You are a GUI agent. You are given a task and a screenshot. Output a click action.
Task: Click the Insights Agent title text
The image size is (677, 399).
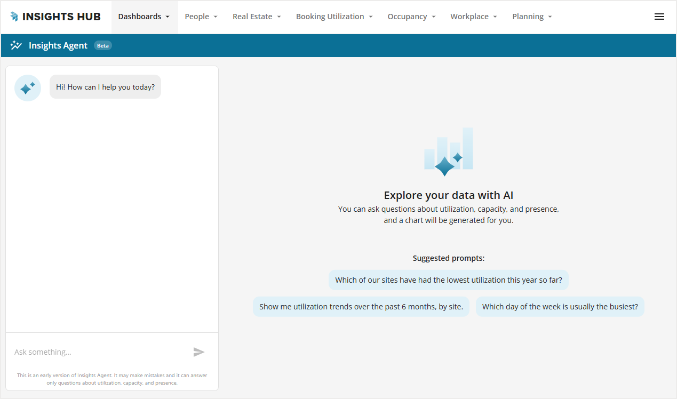click(58, 46)
